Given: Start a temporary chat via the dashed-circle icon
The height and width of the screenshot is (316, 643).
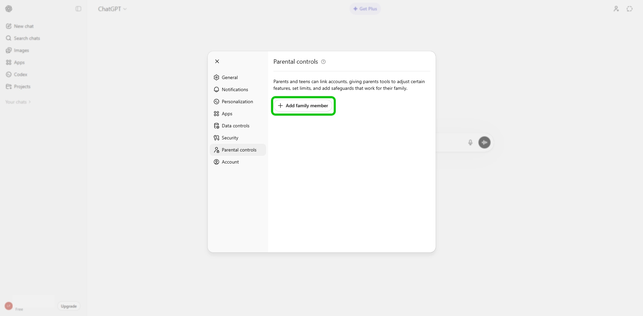Looking at the screenshot, I should pyautogui.click(x=630, y=9).
